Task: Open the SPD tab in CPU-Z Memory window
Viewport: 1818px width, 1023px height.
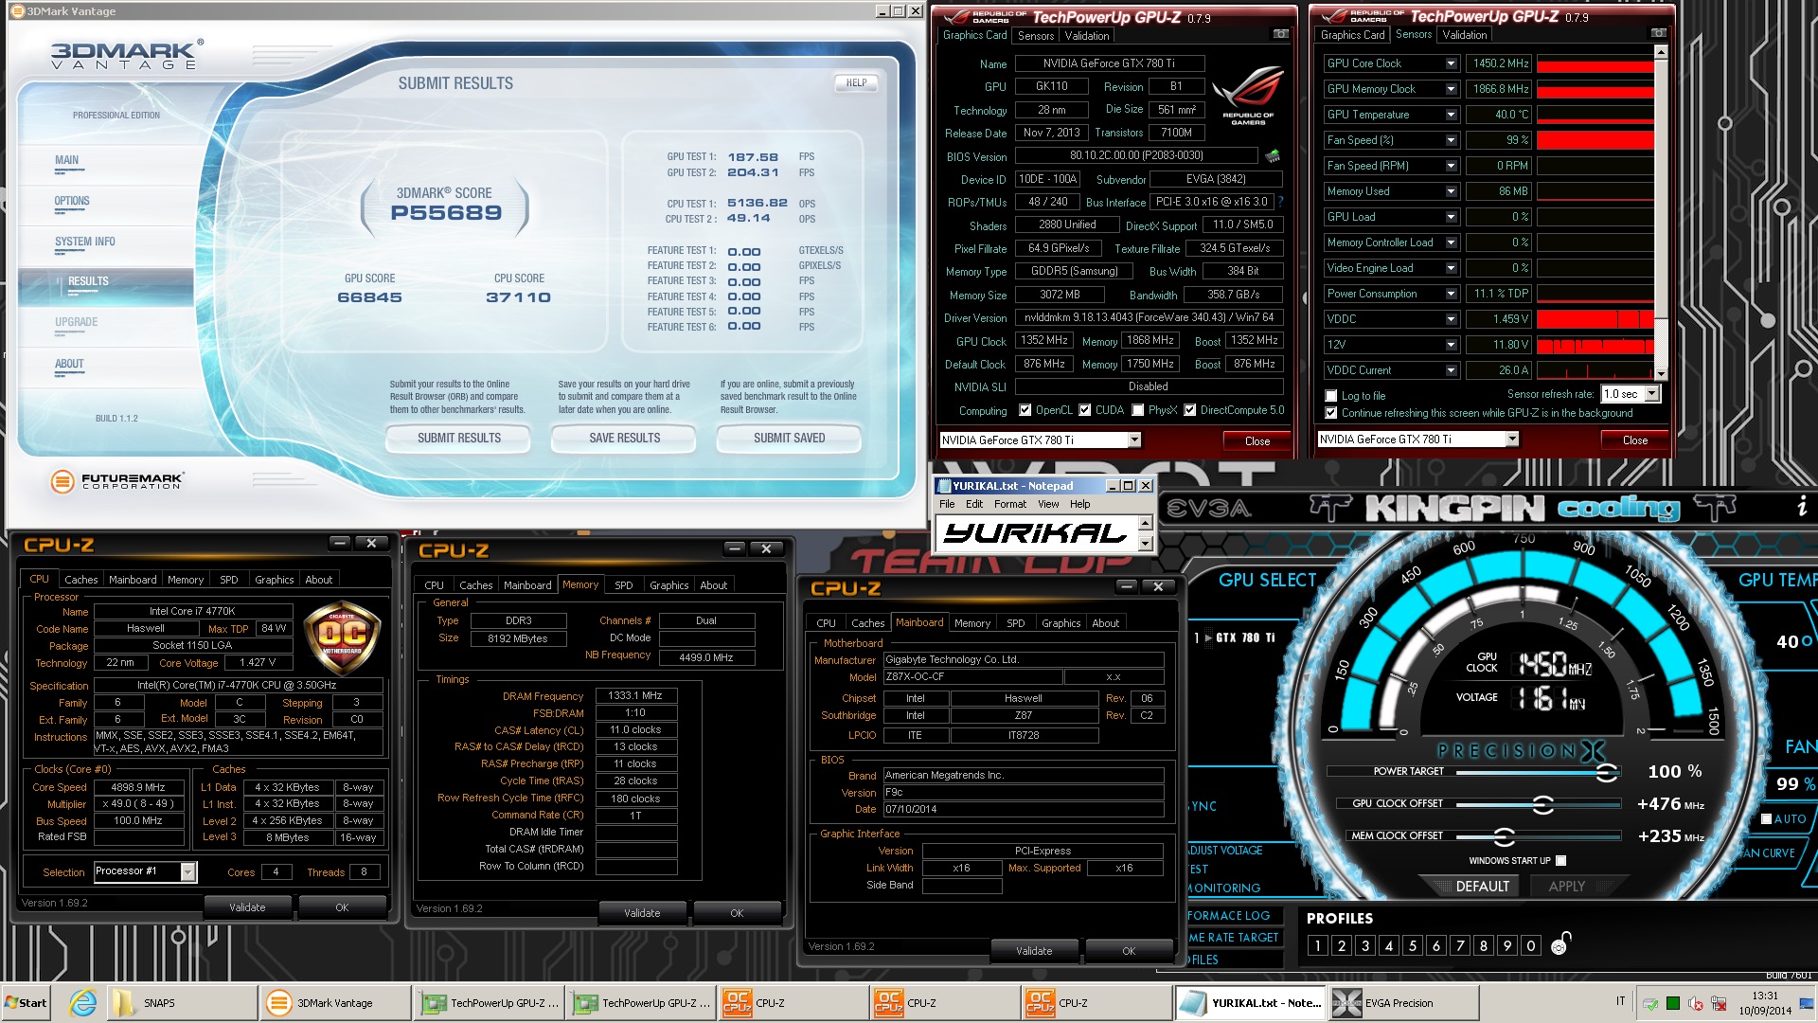Action: coord(623,585)
